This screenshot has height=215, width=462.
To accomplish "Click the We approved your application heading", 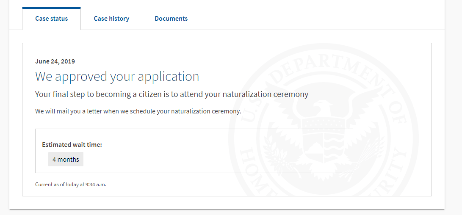I will 117,77.
